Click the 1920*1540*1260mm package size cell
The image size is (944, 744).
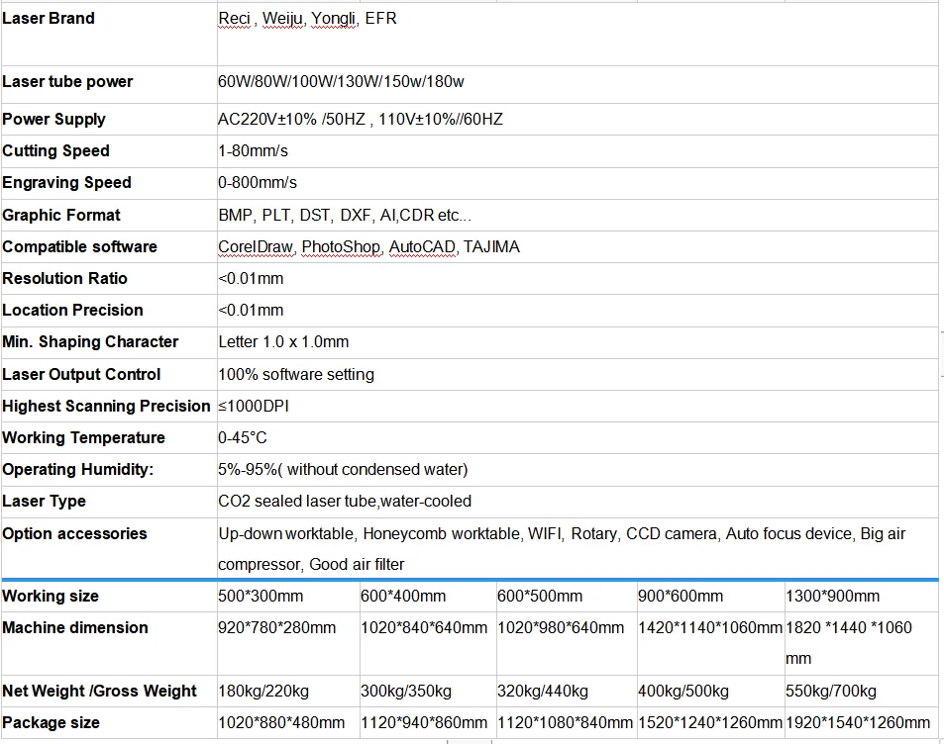click(857, 723)
